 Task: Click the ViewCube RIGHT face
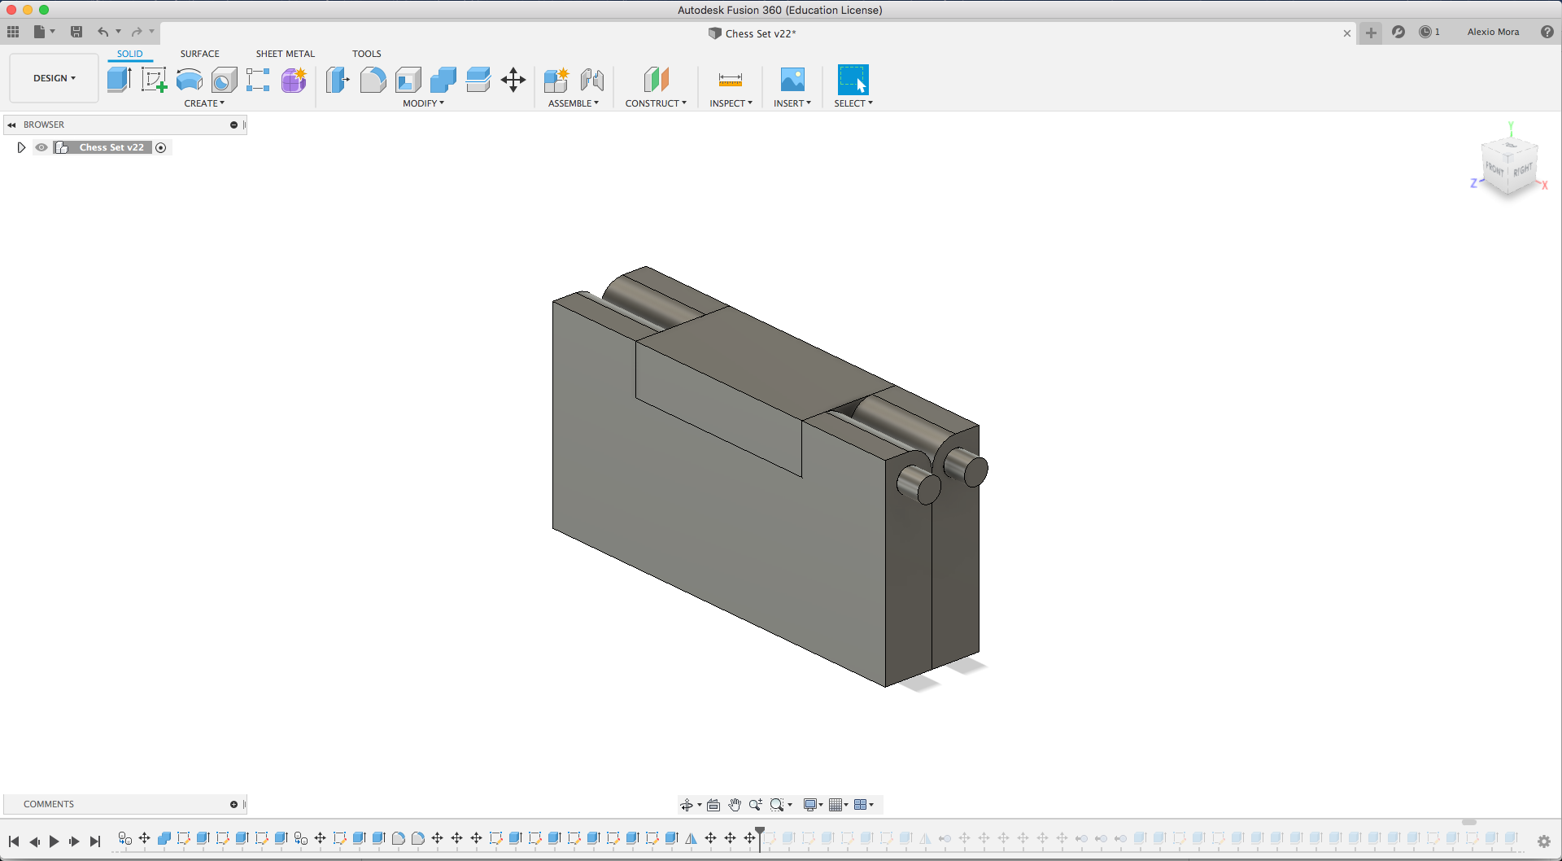pos(1522,170)
